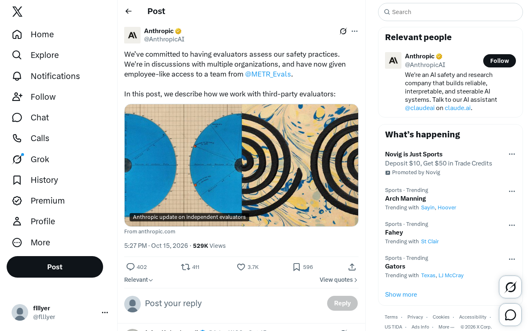Open the @METR_Evals mention link
The image size is (530, 331).
268,74
